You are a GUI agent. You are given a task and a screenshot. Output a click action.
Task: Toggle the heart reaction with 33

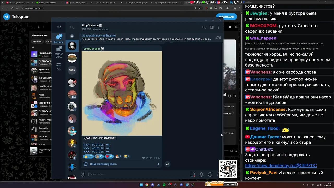click(109, 156)
